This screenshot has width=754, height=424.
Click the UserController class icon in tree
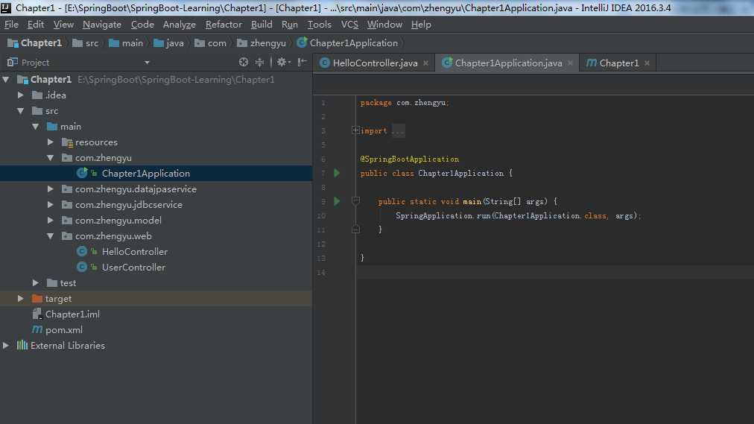(x=82, y=268)
